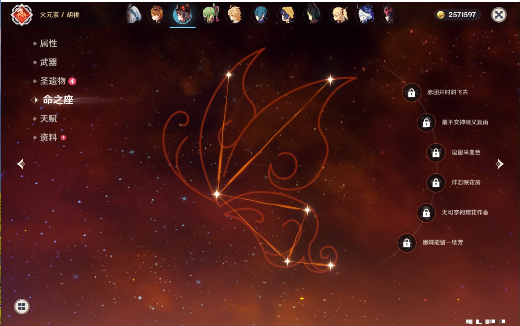Select the teal-haired Xingqiu portrait
Image resolution: width=520 pixels, height=326 pixels.
pos(260,14)
